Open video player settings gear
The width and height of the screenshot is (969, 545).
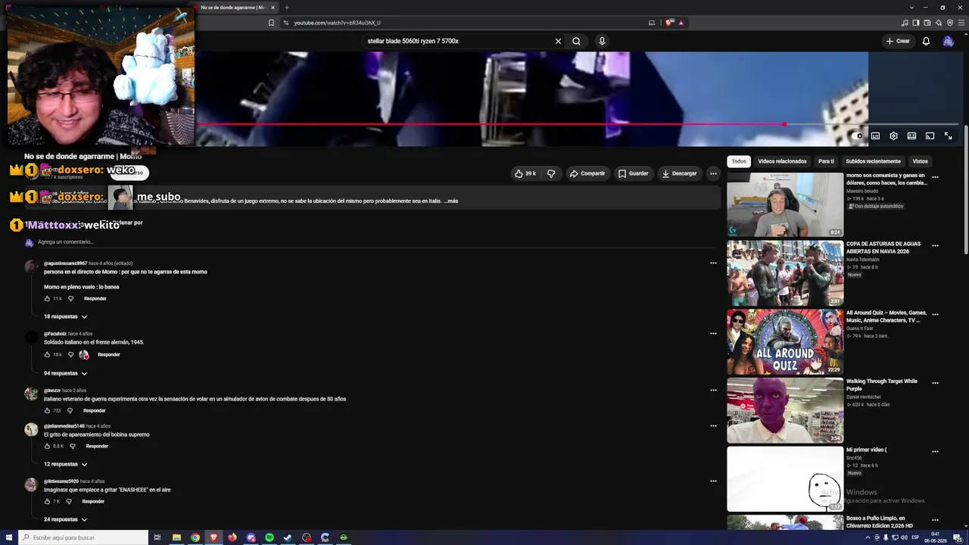(893, 136)
